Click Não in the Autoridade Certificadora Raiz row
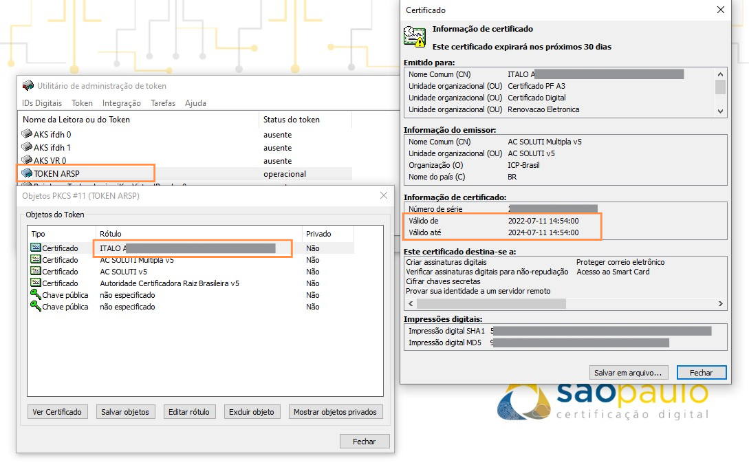749x467 pixels. [x=313, y=283]
